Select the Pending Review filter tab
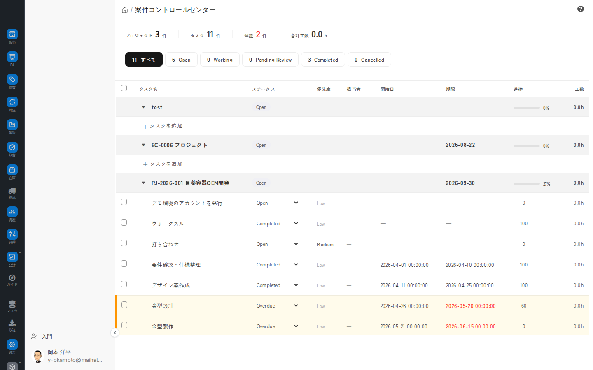The image size is (593, 370). click(270, 60)
